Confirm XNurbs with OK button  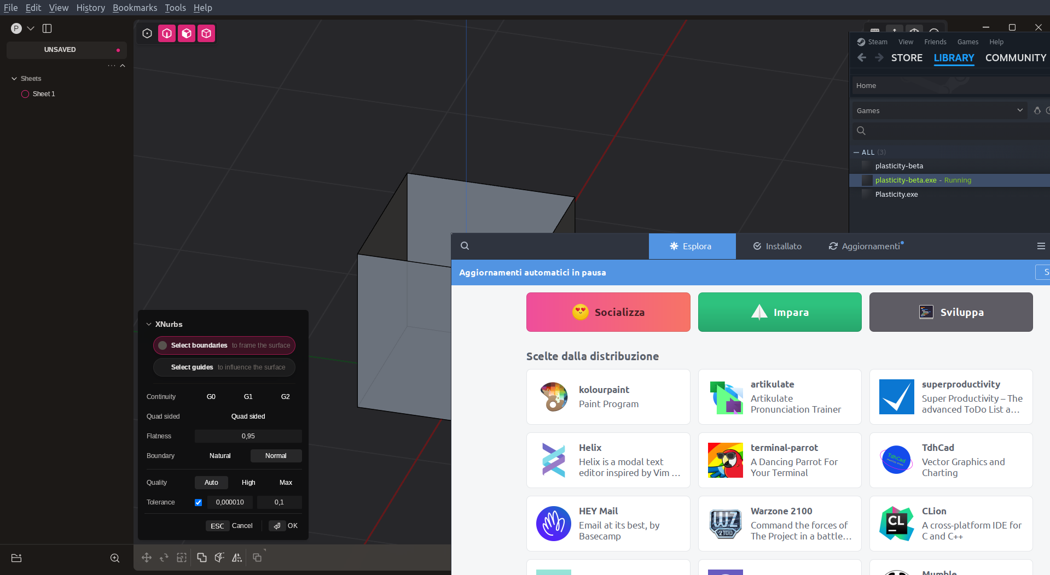coord(283,526)
